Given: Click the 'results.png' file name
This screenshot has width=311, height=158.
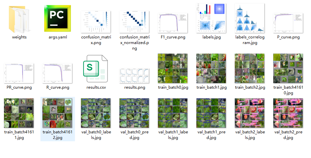Looking at the screenshot, I should click(x=135, y=87).
